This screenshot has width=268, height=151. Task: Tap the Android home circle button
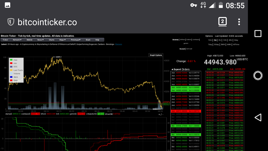pos(258,75)
